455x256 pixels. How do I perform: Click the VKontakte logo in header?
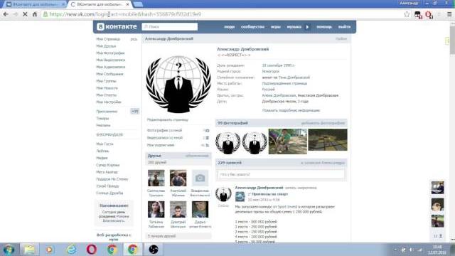(117, 26)
